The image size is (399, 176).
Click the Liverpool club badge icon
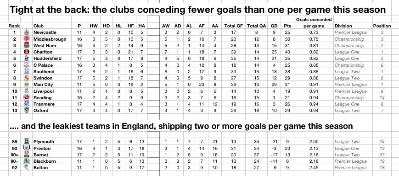pyautogui.click(x=26, y=91)
